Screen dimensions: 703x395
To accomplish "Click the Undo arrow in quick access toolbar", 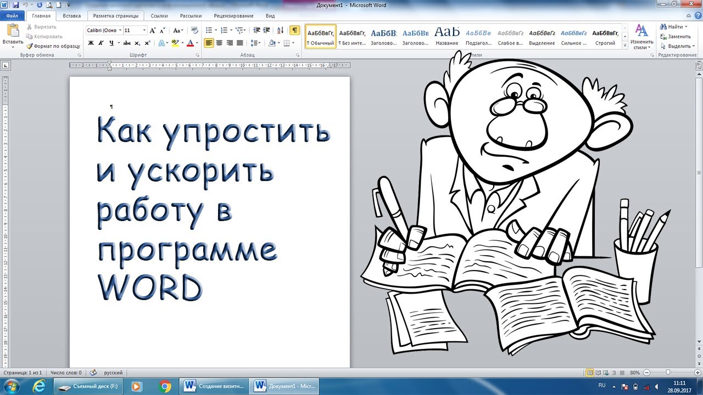I will [x=25, y=5].
